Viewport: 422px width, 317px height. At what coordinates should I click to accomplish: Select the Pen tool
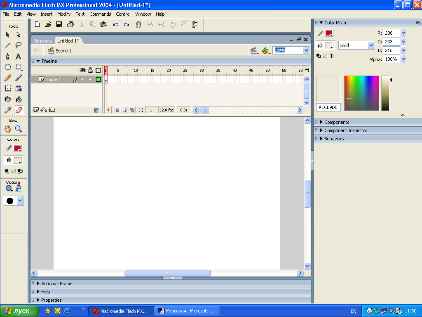pyautogui.click(x=7, y=56)
